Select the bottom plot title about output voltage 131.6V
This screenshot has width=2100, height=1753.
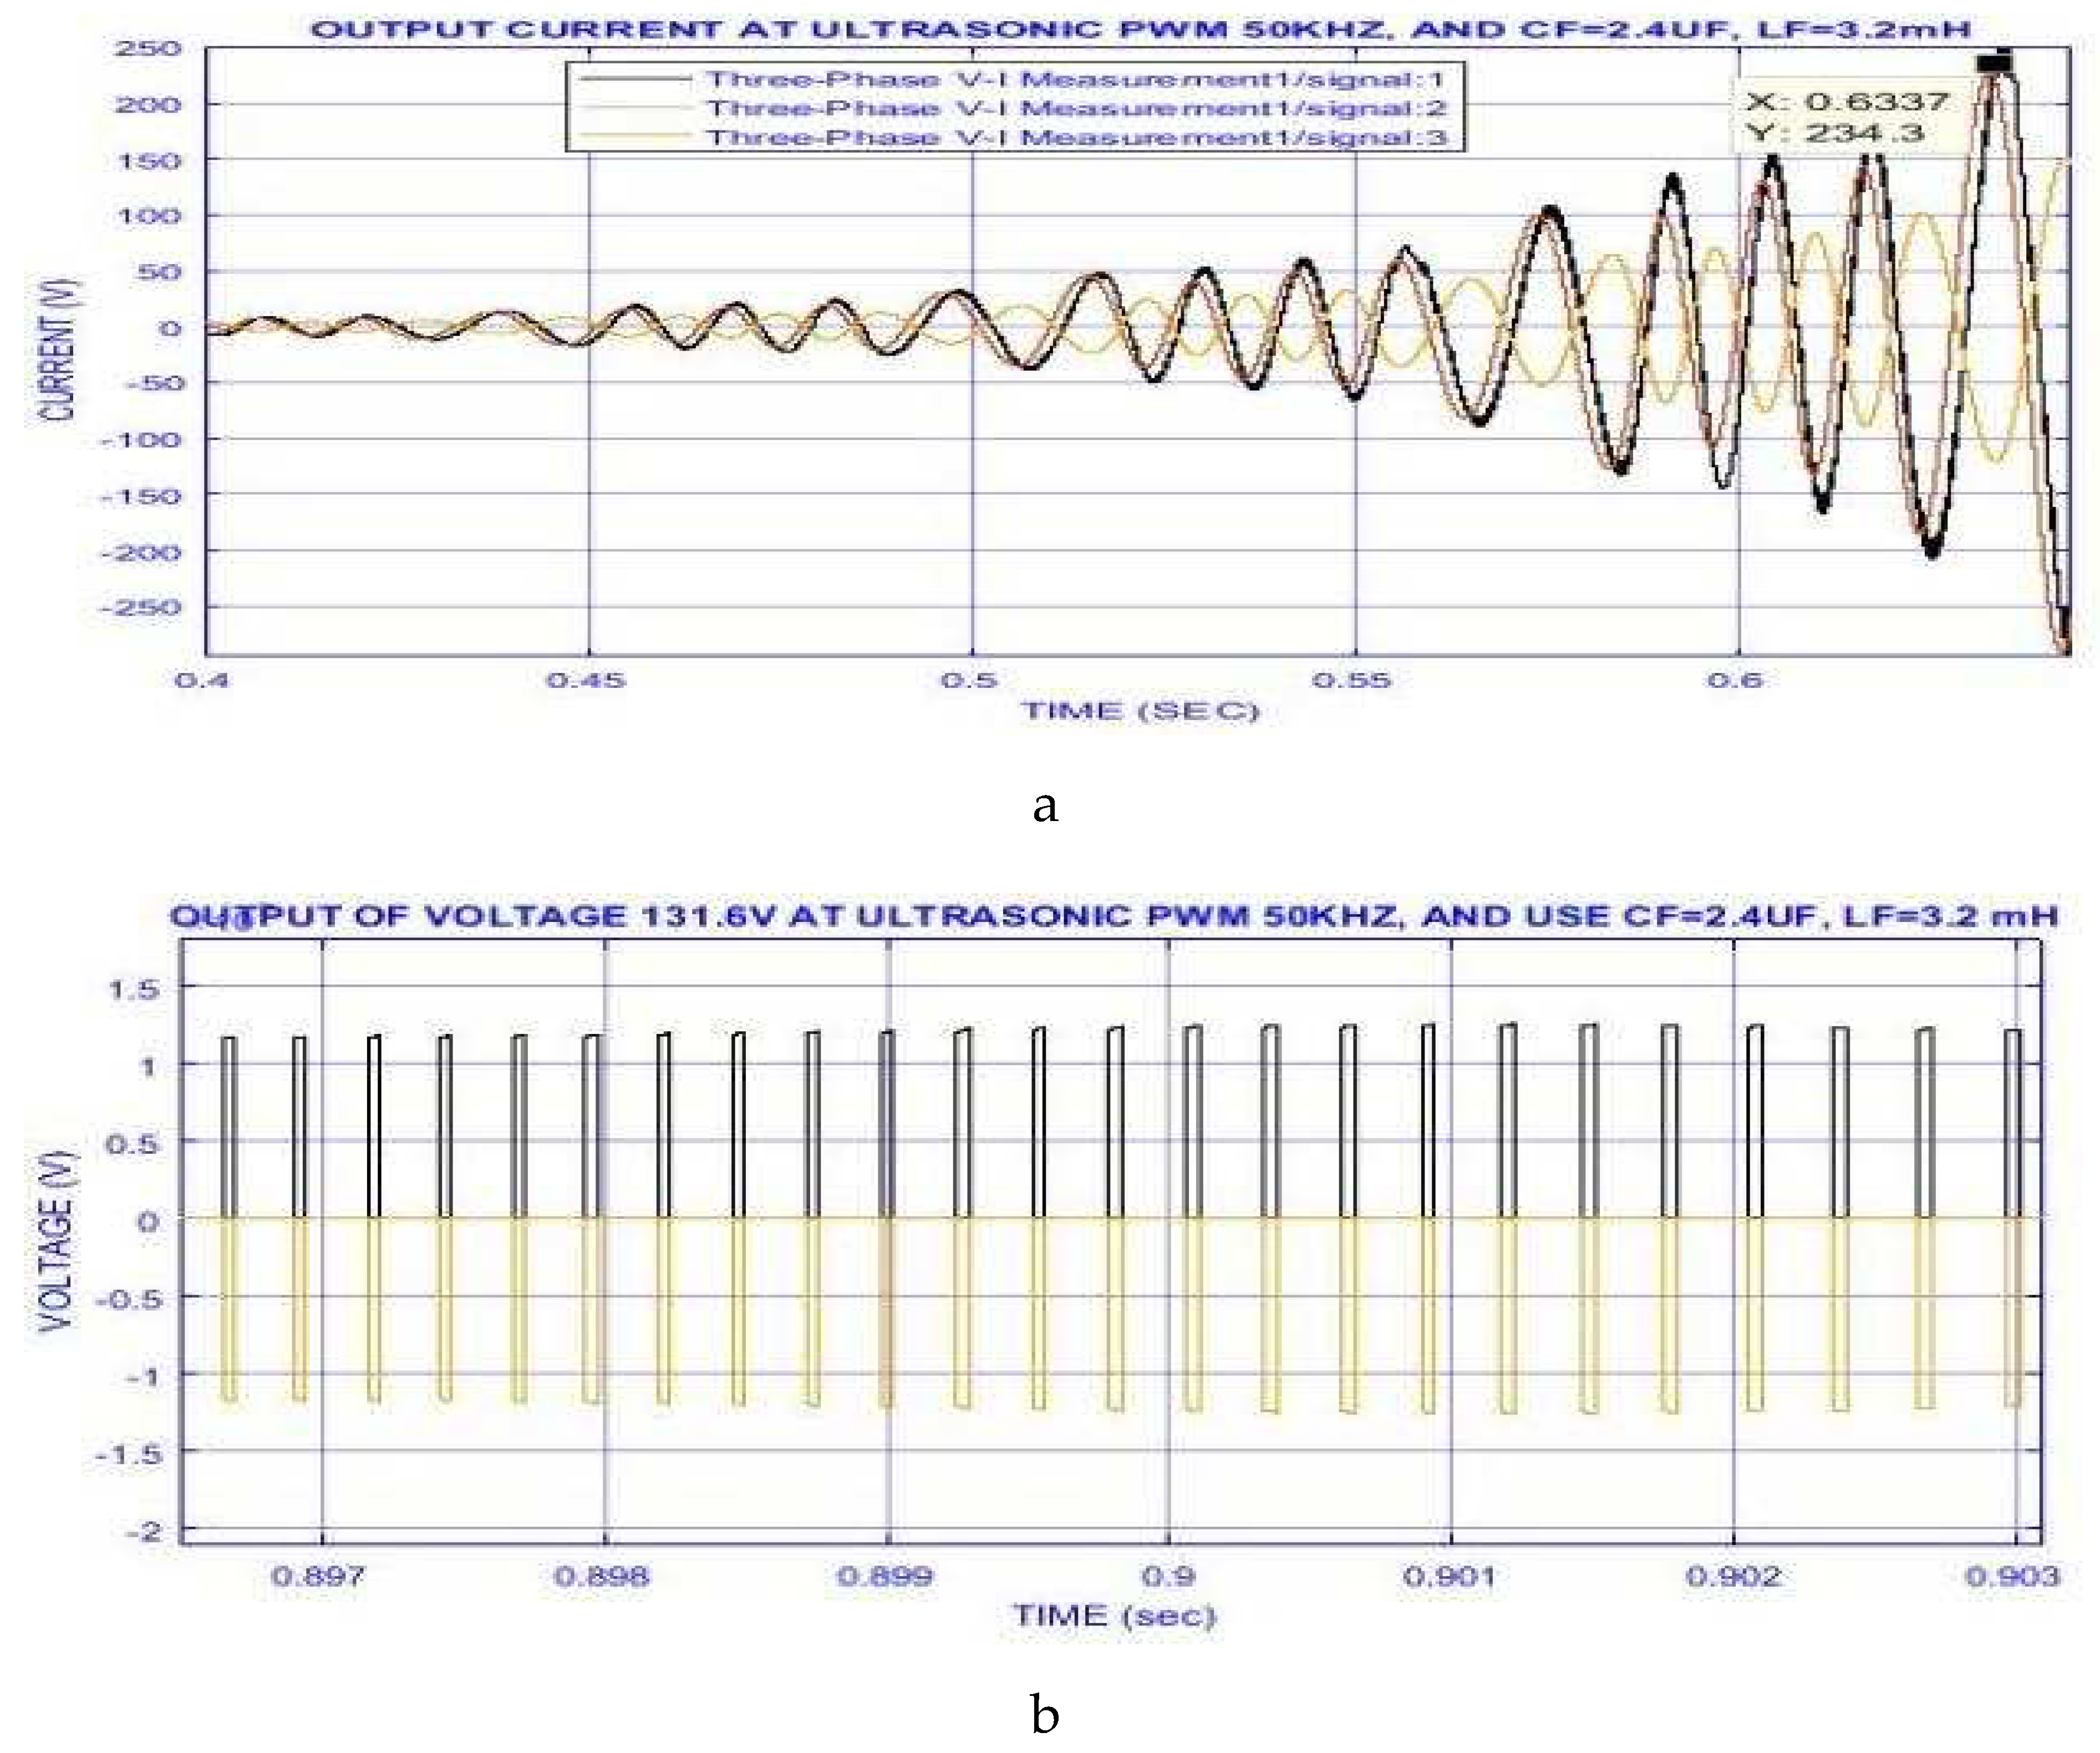tap(1113, 915)
